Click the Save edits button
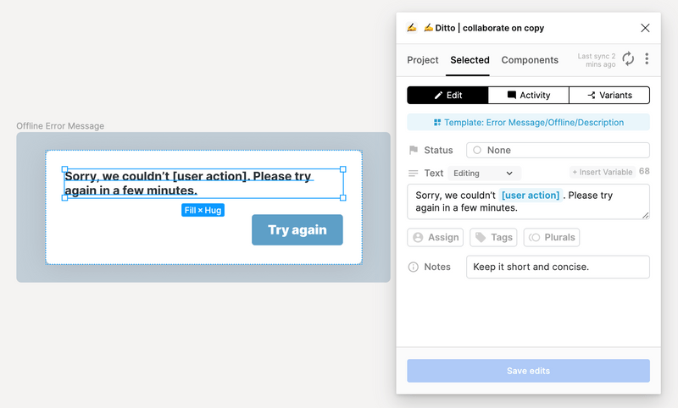Viewport: 678px width, 408px height. coord(528,371)
